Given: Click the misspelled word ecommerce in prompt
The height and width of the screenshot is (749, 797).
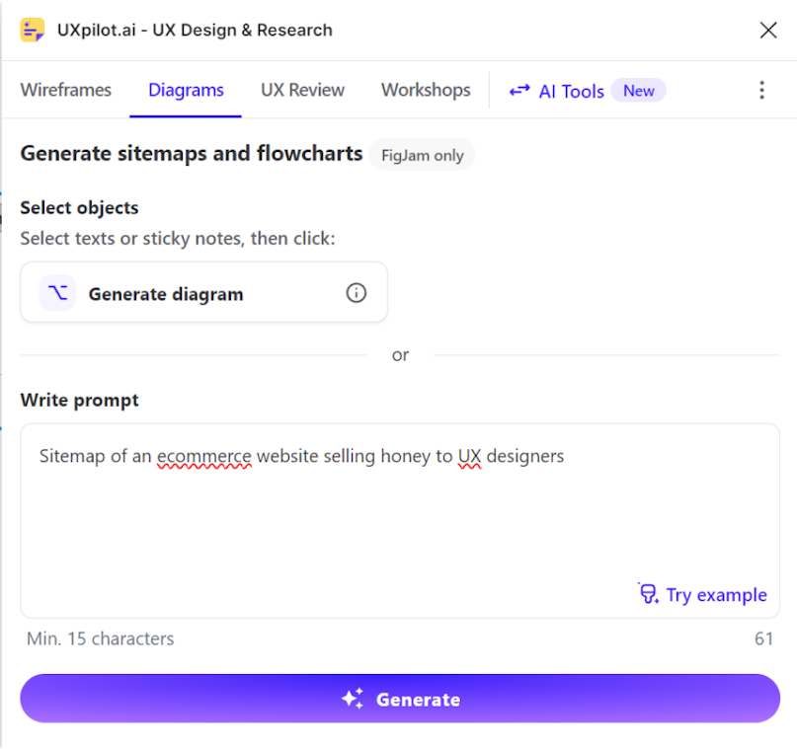Looking at the screenshot, I should (x=203, y=457).
